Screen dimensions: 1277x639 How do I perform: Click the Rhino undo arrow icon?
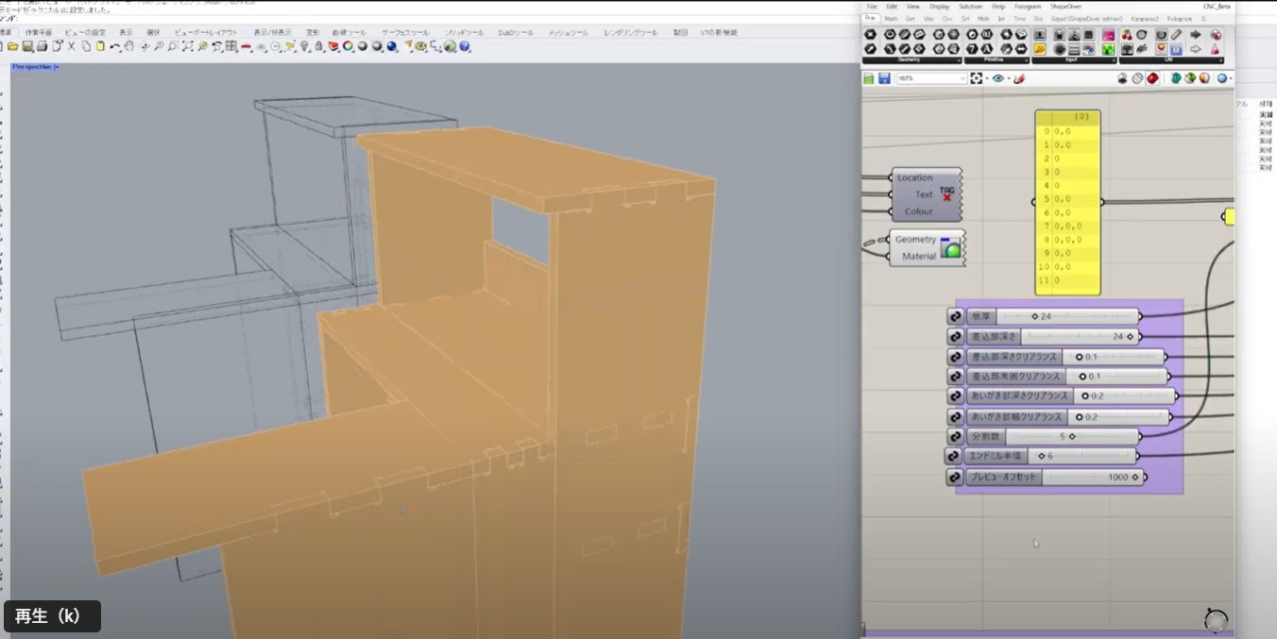click(x=115, y=46)
